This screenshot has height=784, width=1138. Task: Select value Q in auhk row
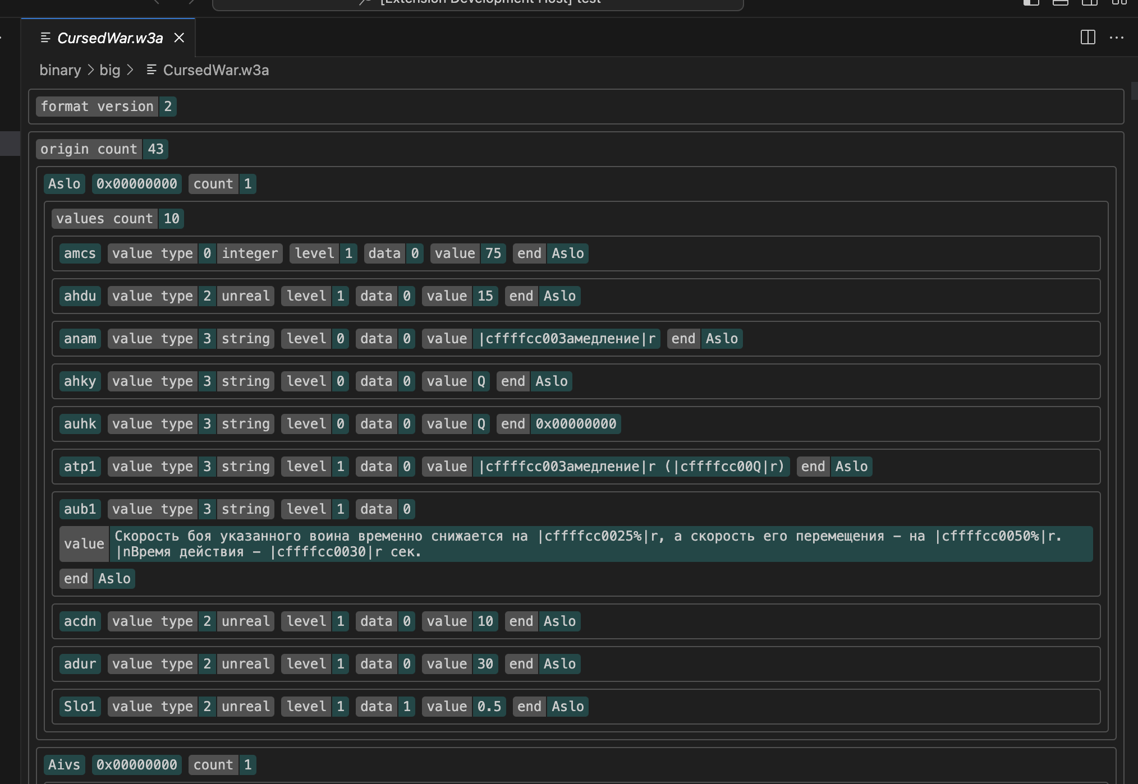(481, 424)
